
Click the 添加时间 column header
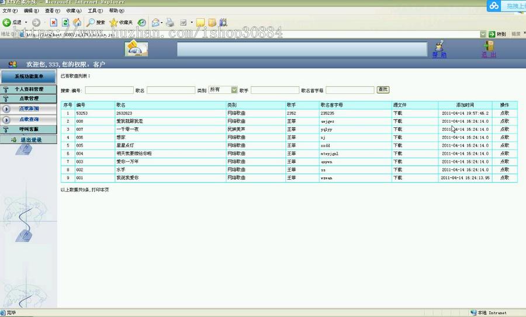coord(465,105)
